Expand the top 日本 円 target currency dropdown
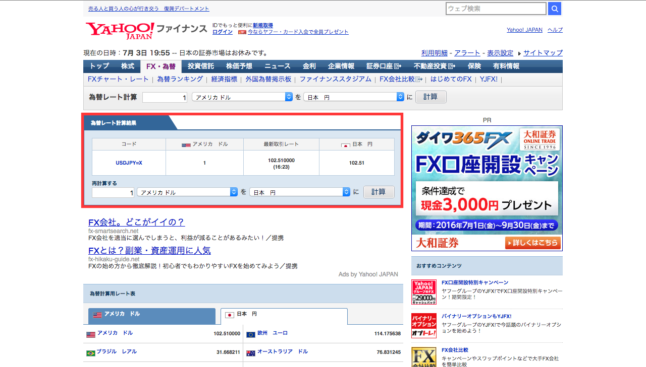The width and height of the screenshot is (646, 367). point(354,97)
